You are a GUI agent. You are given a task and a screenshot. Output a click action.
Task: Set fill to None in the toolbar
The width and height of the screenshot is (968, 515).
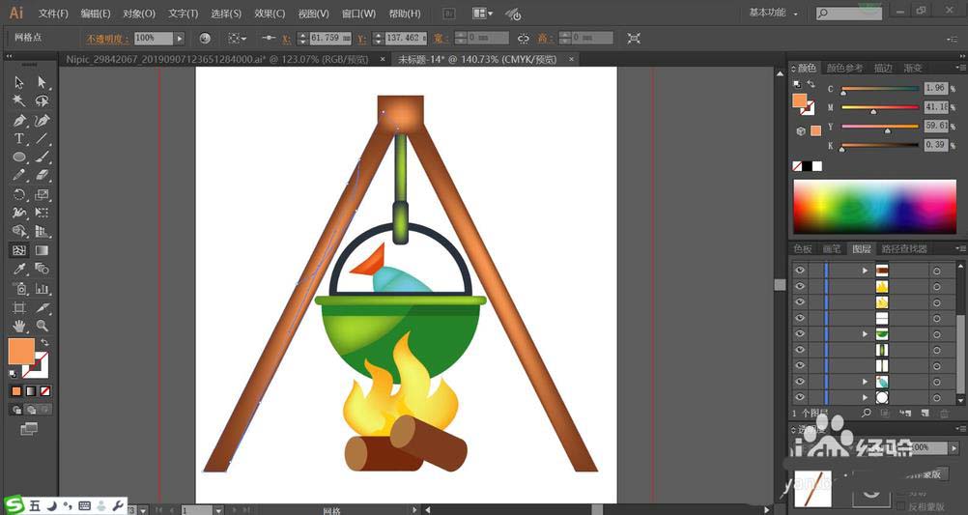coord(45,391)
